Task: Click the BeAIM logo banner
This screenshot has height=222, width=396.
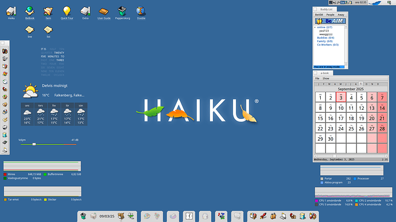Action: click(330, 21)
